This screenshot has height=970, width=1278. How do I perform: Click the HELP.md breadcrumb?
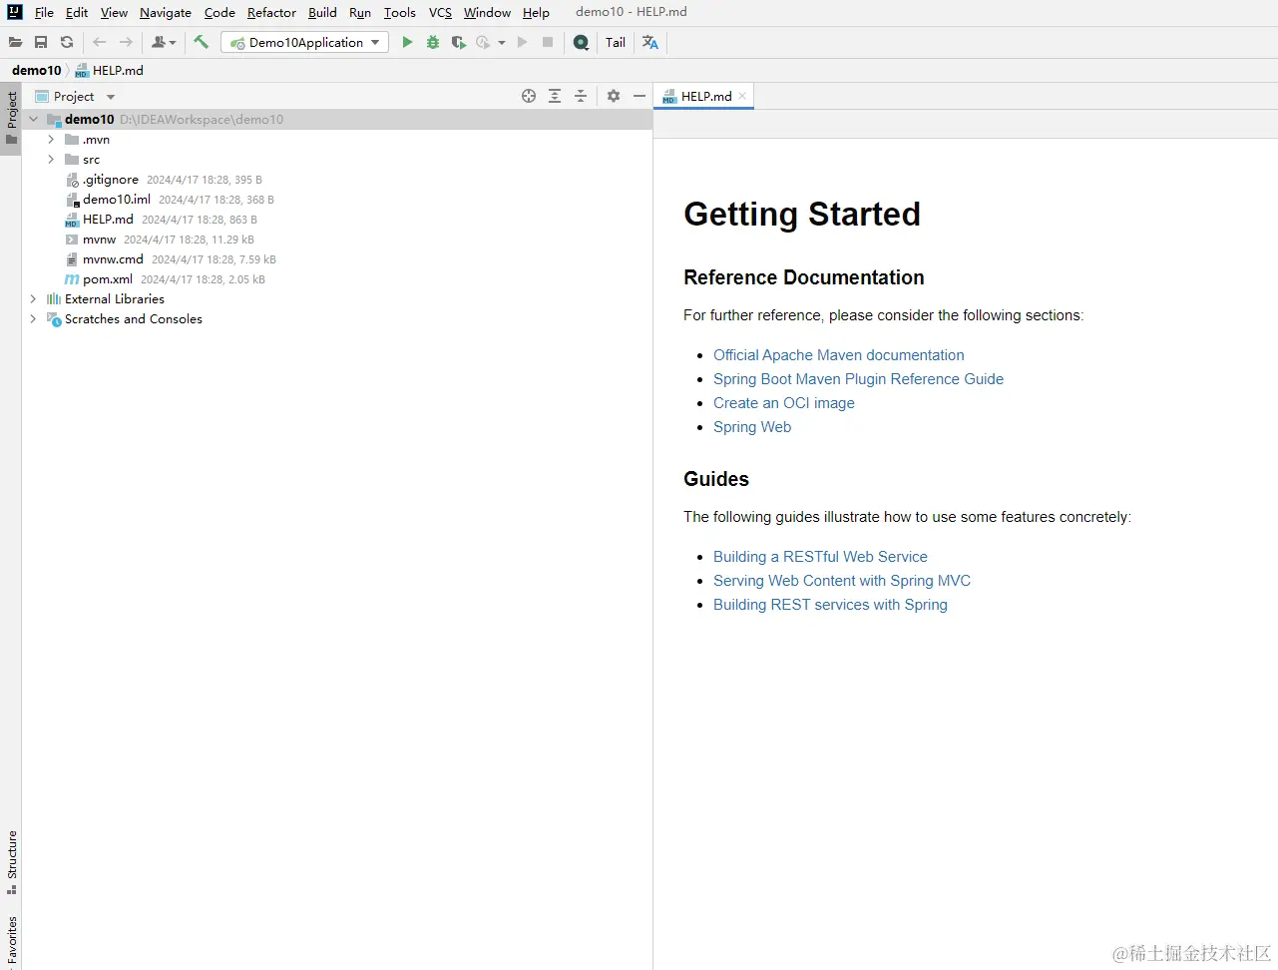tap(110, 71)
